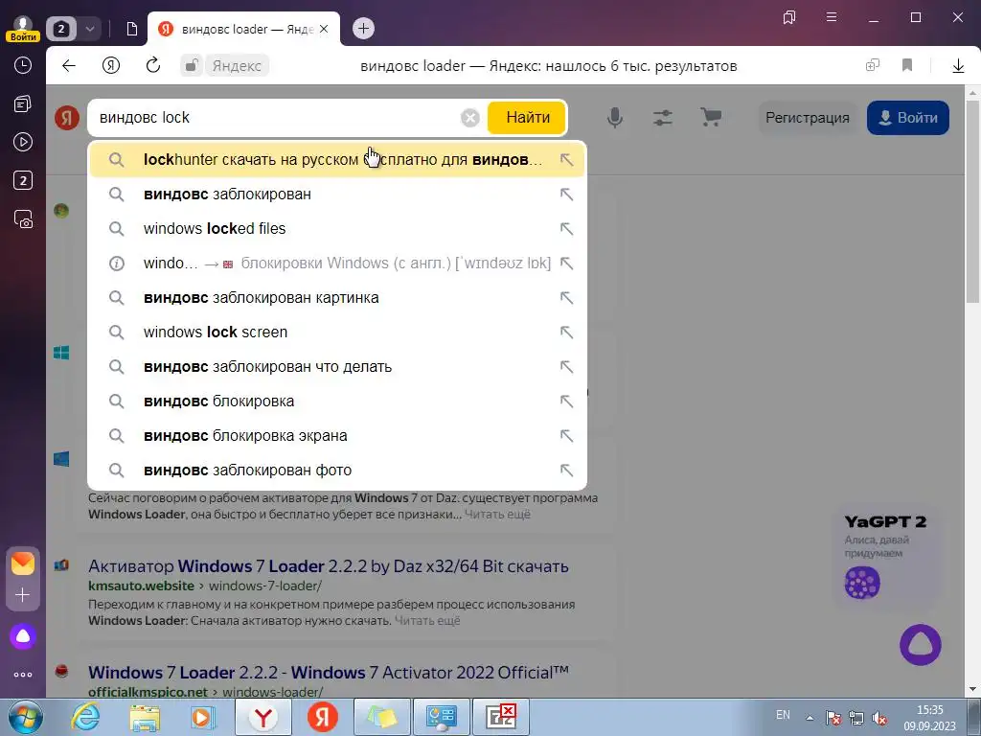Click the search field containing 'виндовс lock'
Viewport: 981px width, 736px height.
tap(275, 118)
